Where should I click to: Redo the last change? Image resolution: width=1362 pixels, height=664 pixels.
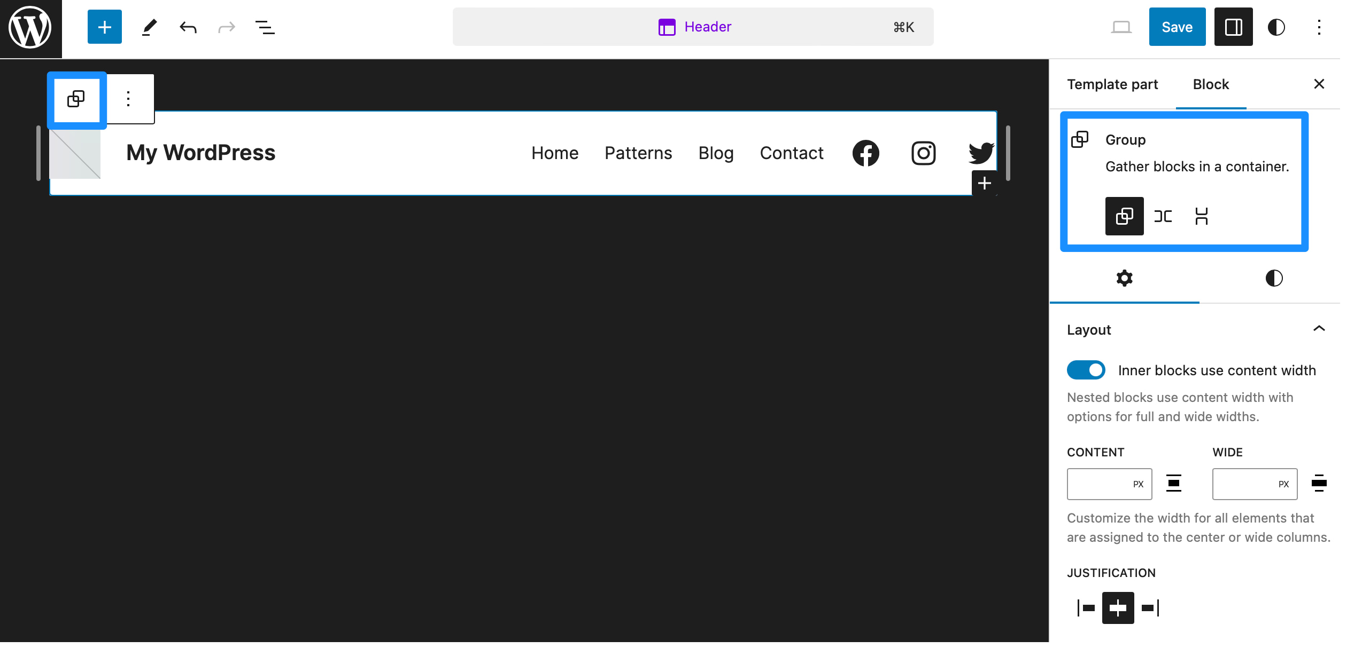click(226, 27)
